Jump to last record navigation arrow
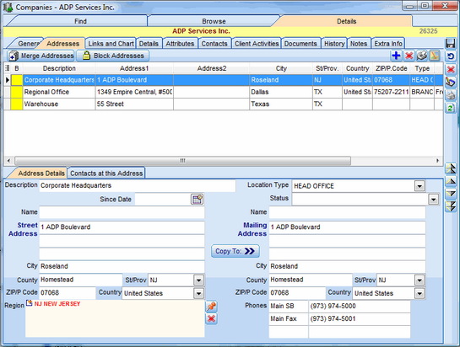Screen dimensions: 460x347 [451, 206]
